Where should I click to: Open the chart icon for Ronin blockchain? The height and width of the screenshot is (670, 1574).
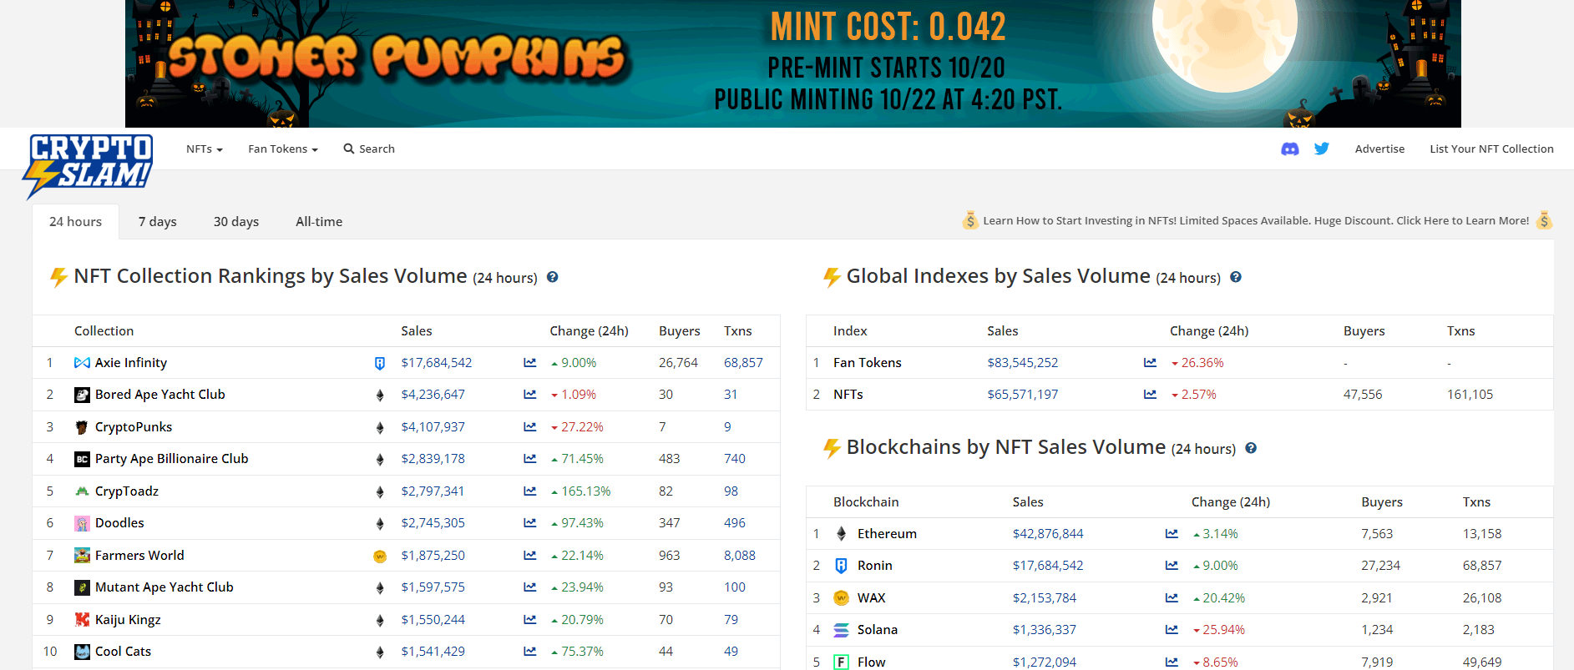point(1172,566)
